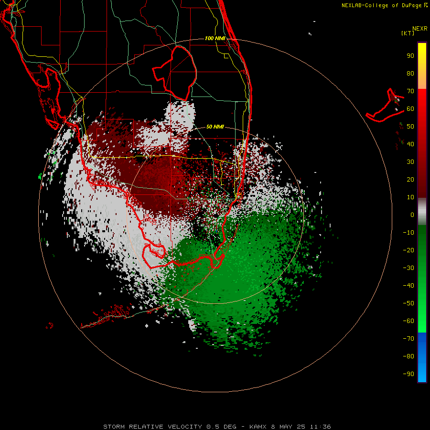Select the -80 value on velocity scale
This screenshot has width=430, height=430.
coord(408,356)
